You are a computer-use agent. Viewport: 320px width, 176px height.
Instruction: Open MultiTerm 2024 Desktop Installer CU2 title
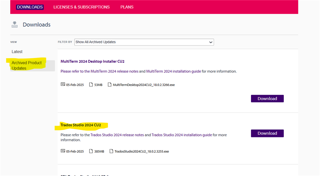[x=92, y=62]
